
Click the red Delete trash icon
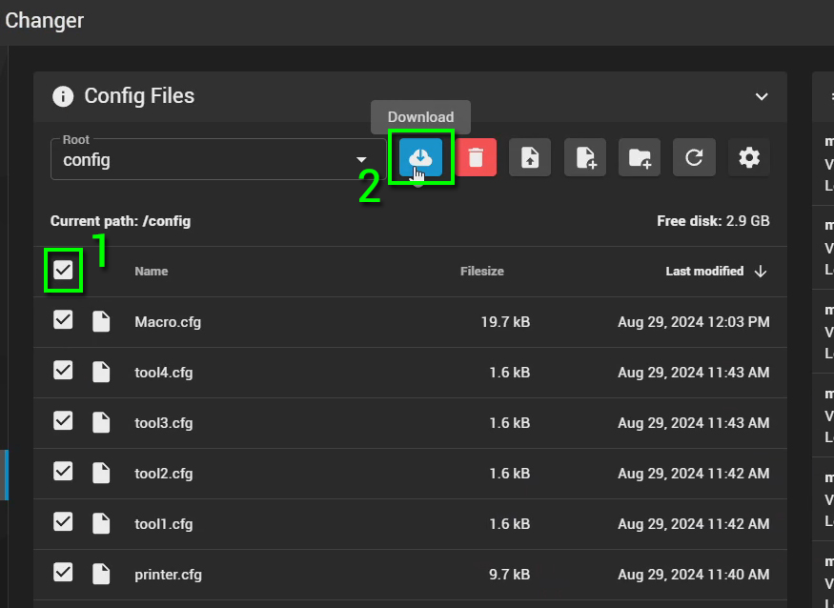point(476,158)
